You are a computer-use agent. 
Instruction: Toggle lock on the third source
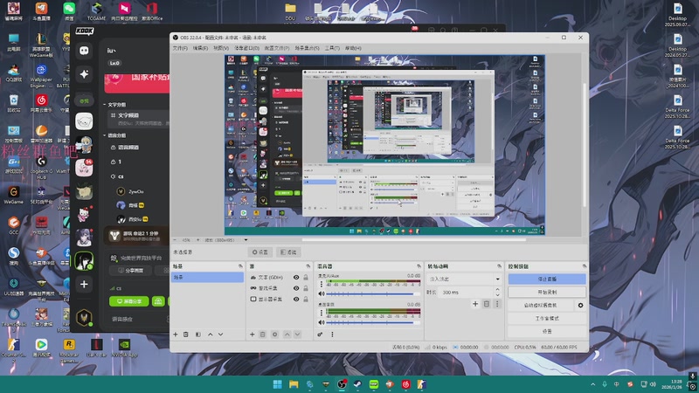[305, 300]
